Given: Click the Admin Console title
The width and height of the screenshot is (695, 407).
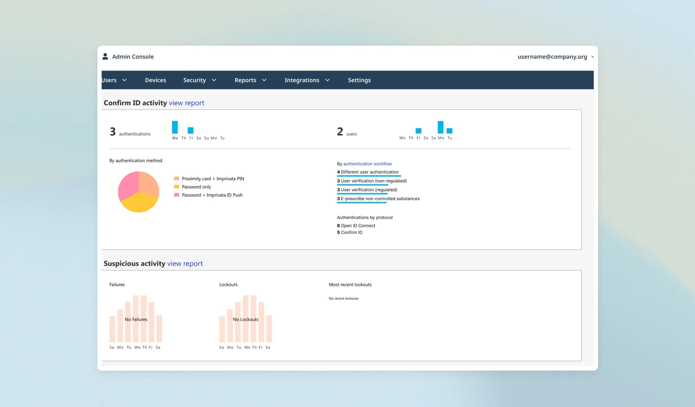Looking at the screenshot, I should coord(133,56).
